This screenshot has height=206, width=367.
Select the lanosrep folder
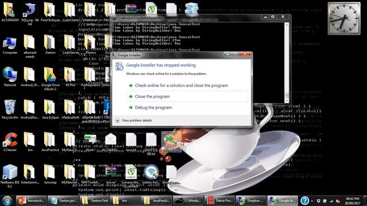point(50,174)
